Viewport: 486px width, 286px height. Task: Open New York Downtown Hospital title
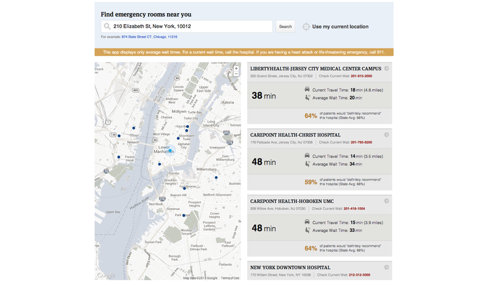pyautogui.click(x=290, y=267)
